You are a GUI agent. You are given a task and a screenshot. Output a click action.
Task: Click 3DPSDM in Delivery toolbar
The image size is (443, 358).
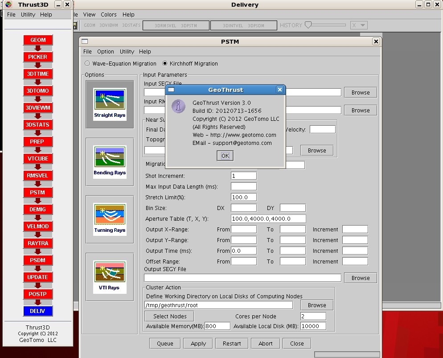256,25
